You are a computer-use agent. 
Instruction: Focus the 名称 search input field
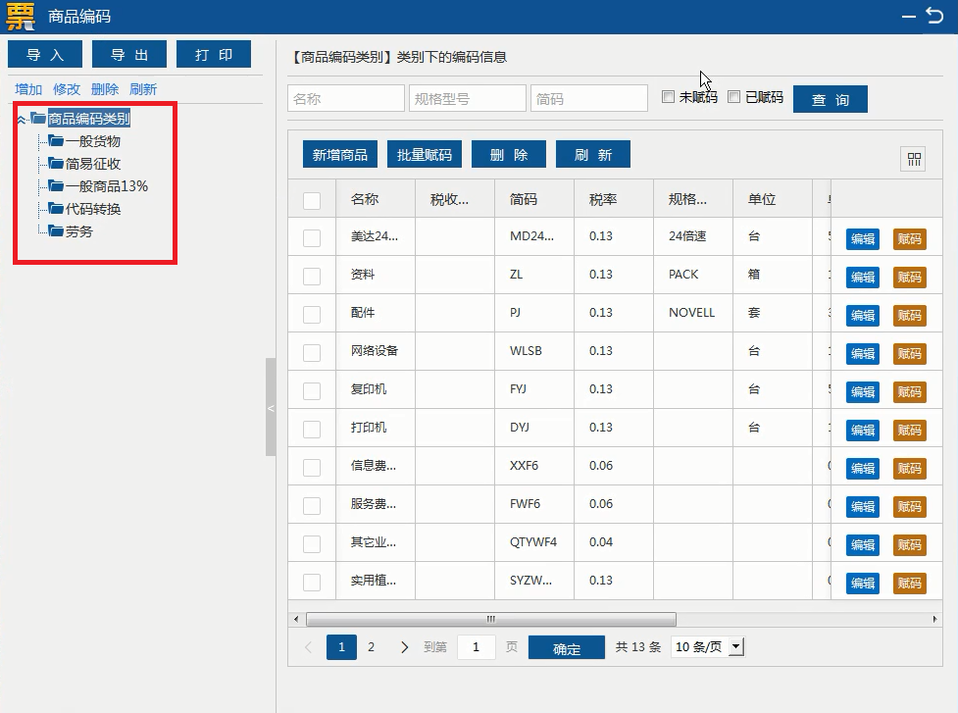click(346, 98)
